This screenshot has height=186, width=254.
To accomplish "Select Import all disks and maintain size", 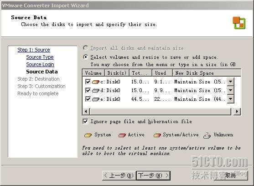I will [85, 48].
